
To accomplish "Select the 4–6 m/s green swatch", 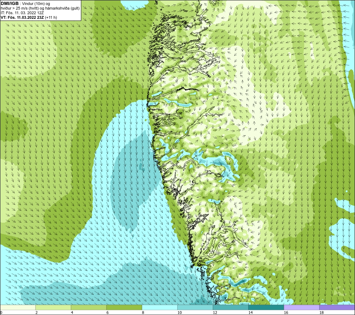I will pos(89,307).
